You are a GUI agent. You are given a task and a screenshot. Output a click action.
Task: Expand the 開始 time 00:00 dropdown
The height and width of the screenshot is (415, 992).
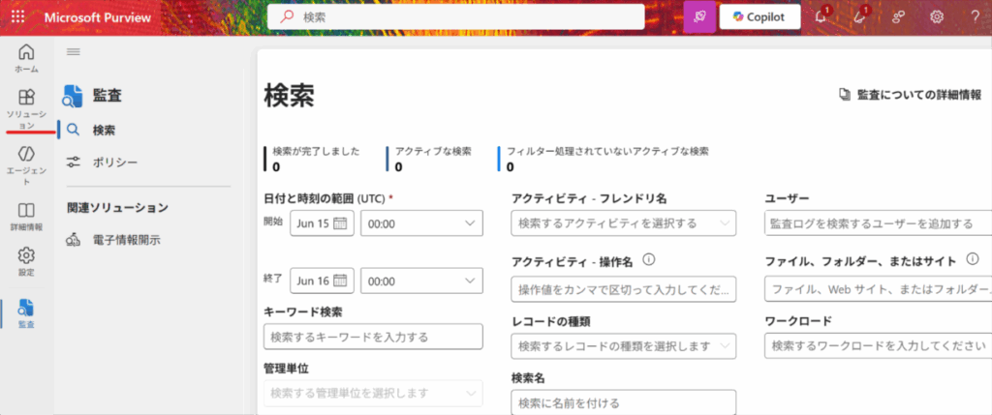[x=420, y=223]
